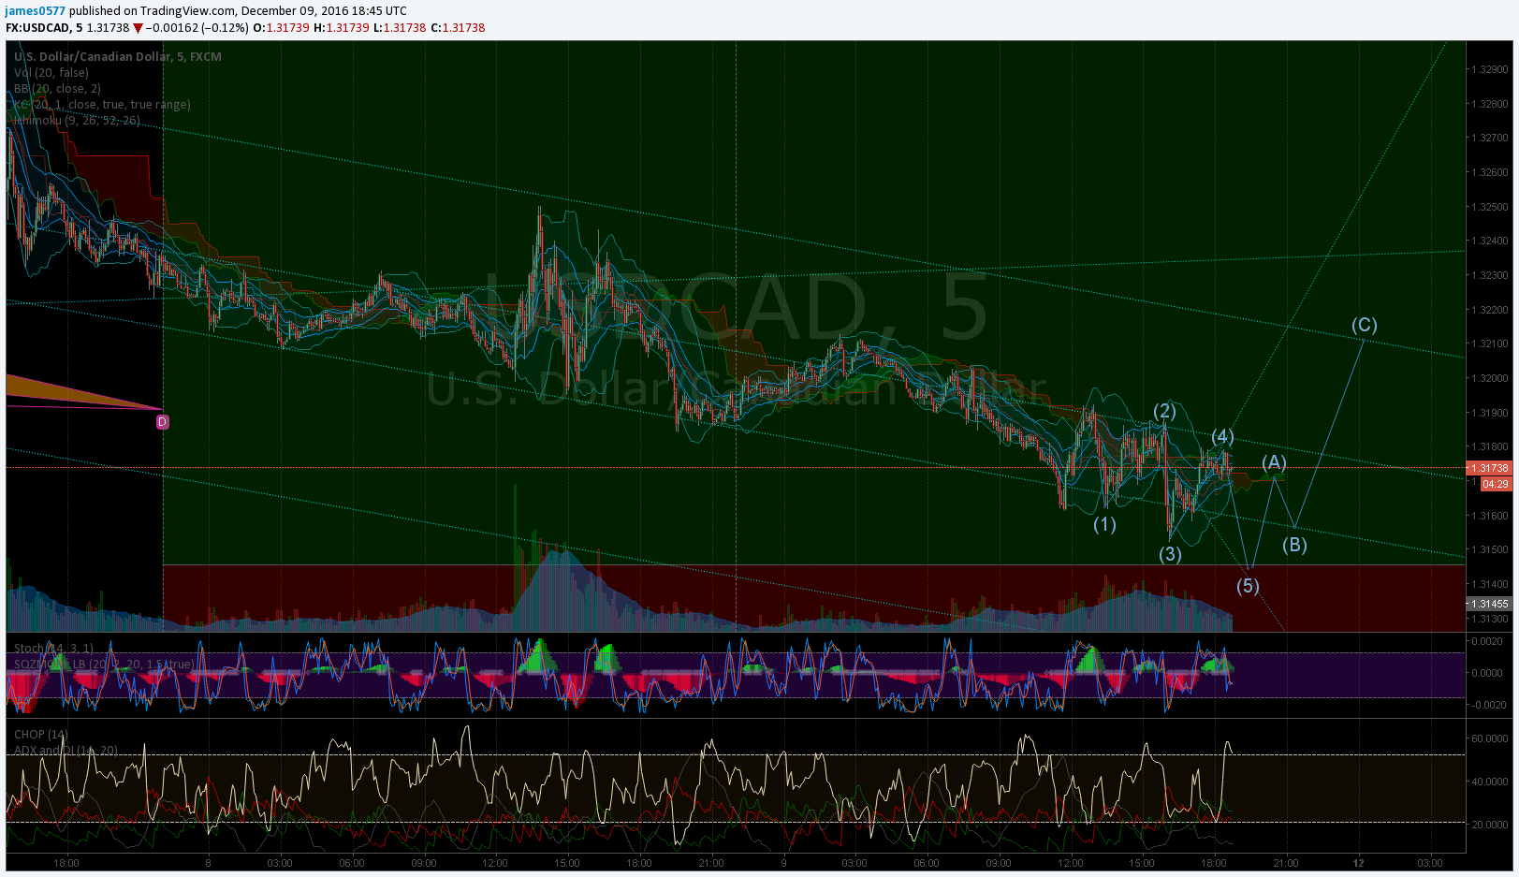Select the Ichimoku (9, 26, 52, 26) label
This screenshot has height=877, width=1519.
pos(77,121)
